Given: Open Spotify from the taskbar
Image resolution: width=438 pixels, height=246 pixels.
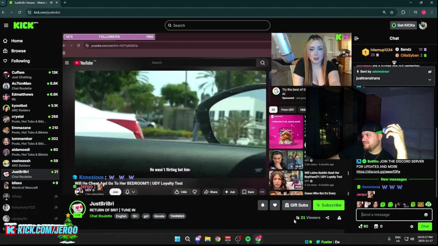Looking at the screenshot, I should tap(248, 239).
